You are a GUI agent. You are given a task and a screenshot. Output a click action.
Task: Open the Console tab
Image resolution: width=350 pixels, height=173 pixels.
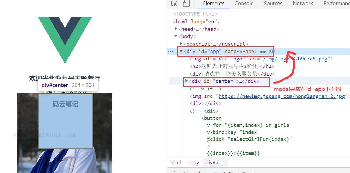244,4
